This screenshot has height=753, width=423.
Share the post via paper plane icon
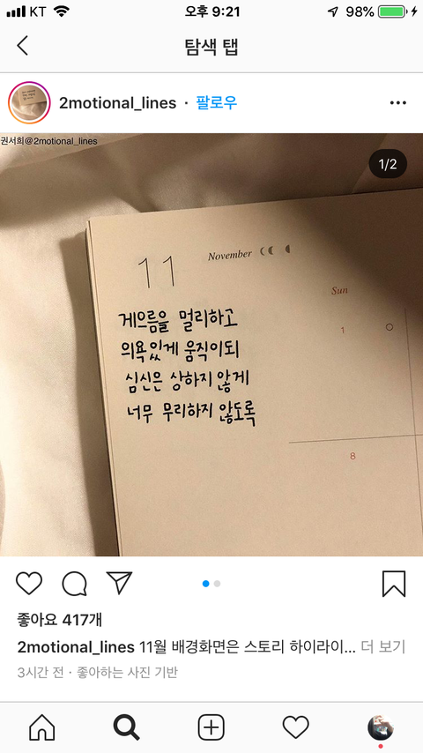[x=119, y=583]
